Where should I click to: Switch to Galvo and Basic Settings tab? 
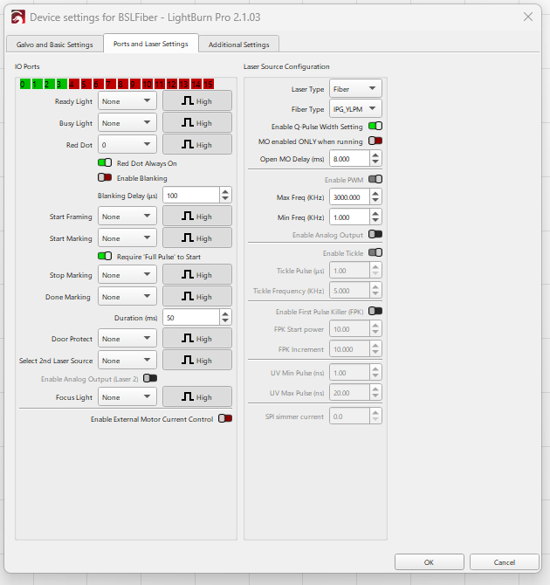tap(54, 45)
